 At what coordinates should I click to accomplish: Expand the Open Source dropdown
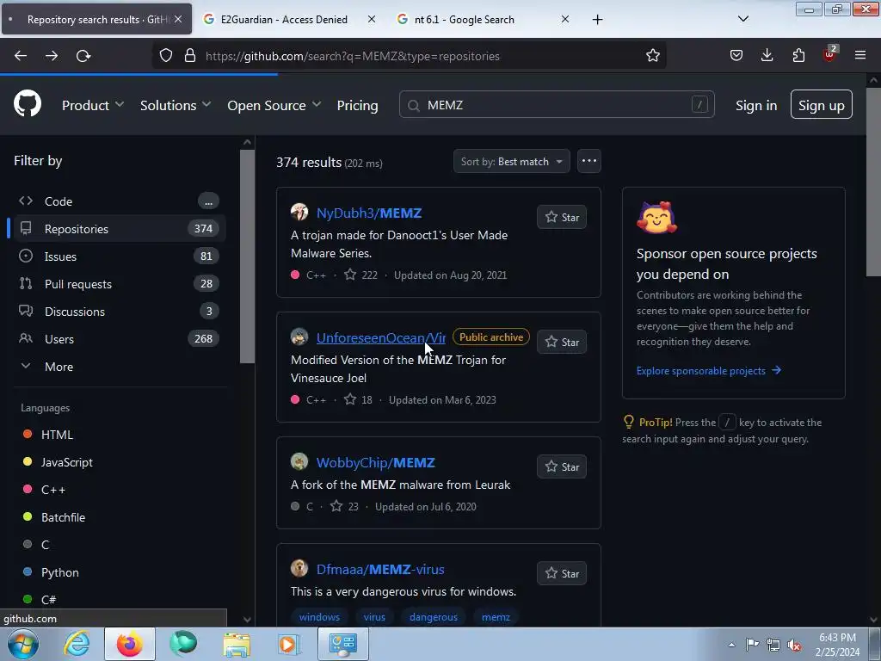coord(274,105)
